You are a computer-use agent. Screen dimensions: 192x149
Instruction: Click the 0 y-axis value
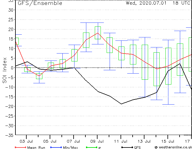coord(12,68)
